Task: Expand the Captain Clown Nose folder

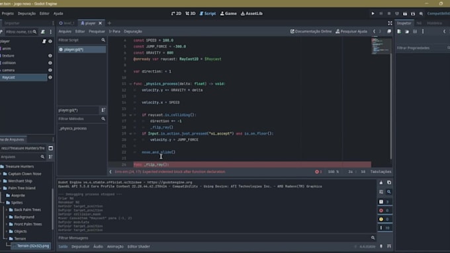Action: (1, 174)
